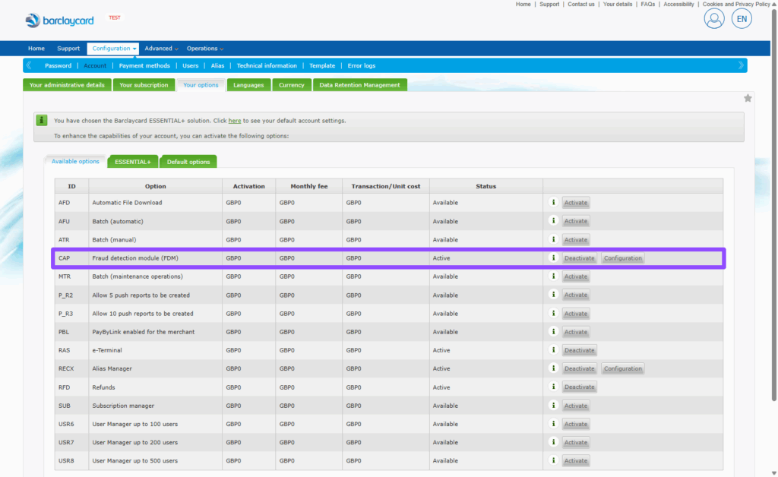Screen dimensions: 778x477
Task: Expand the Operations menu
Action: (x=205, y=49)
